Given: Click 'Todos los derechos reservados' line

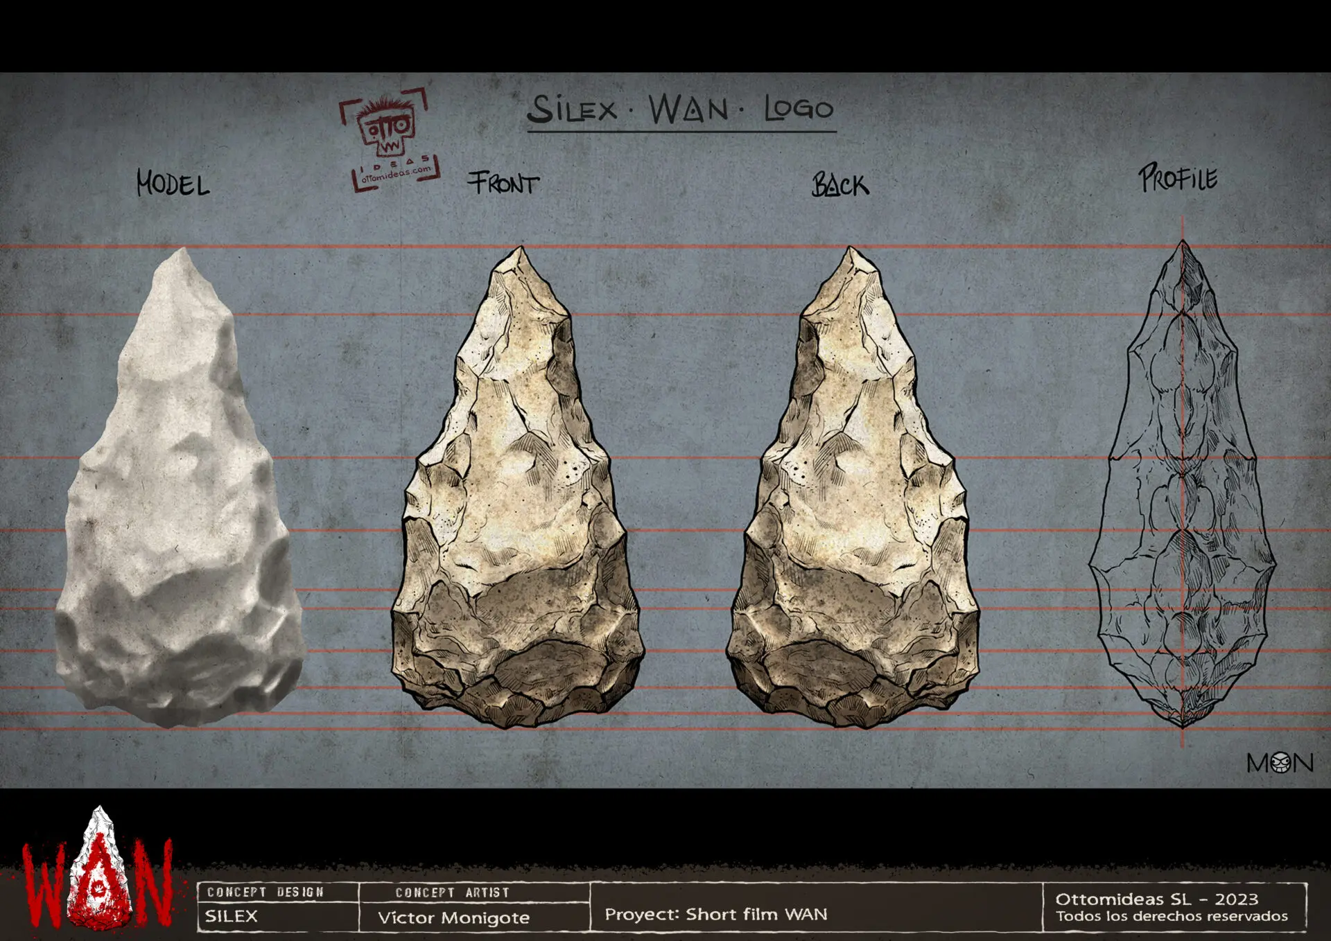Looking at the screenshot, I should pyautogui.click(x=1172, y=916).
